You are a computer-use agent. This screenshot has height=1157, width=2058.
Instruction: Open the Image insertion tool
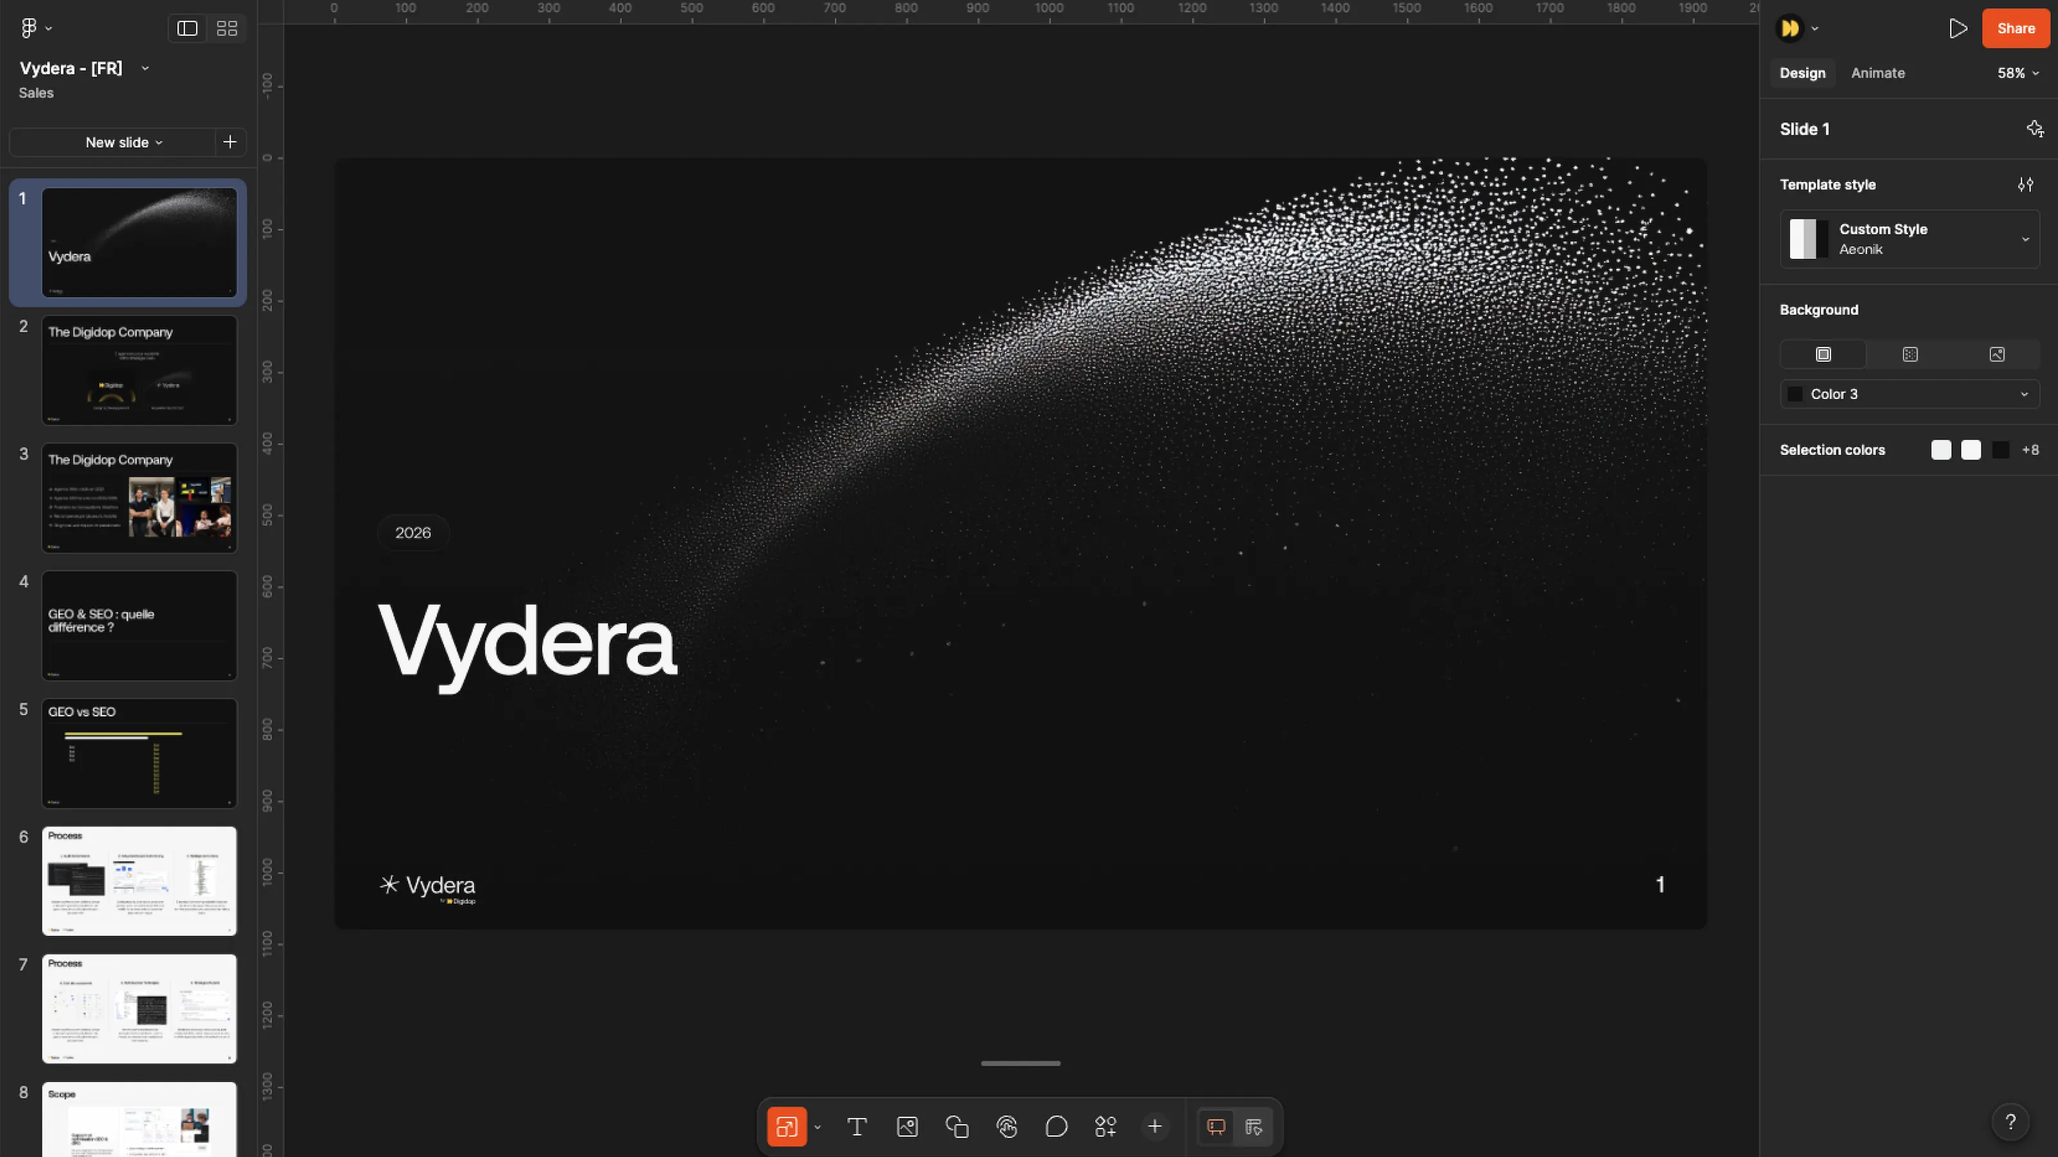[907, 1127]
